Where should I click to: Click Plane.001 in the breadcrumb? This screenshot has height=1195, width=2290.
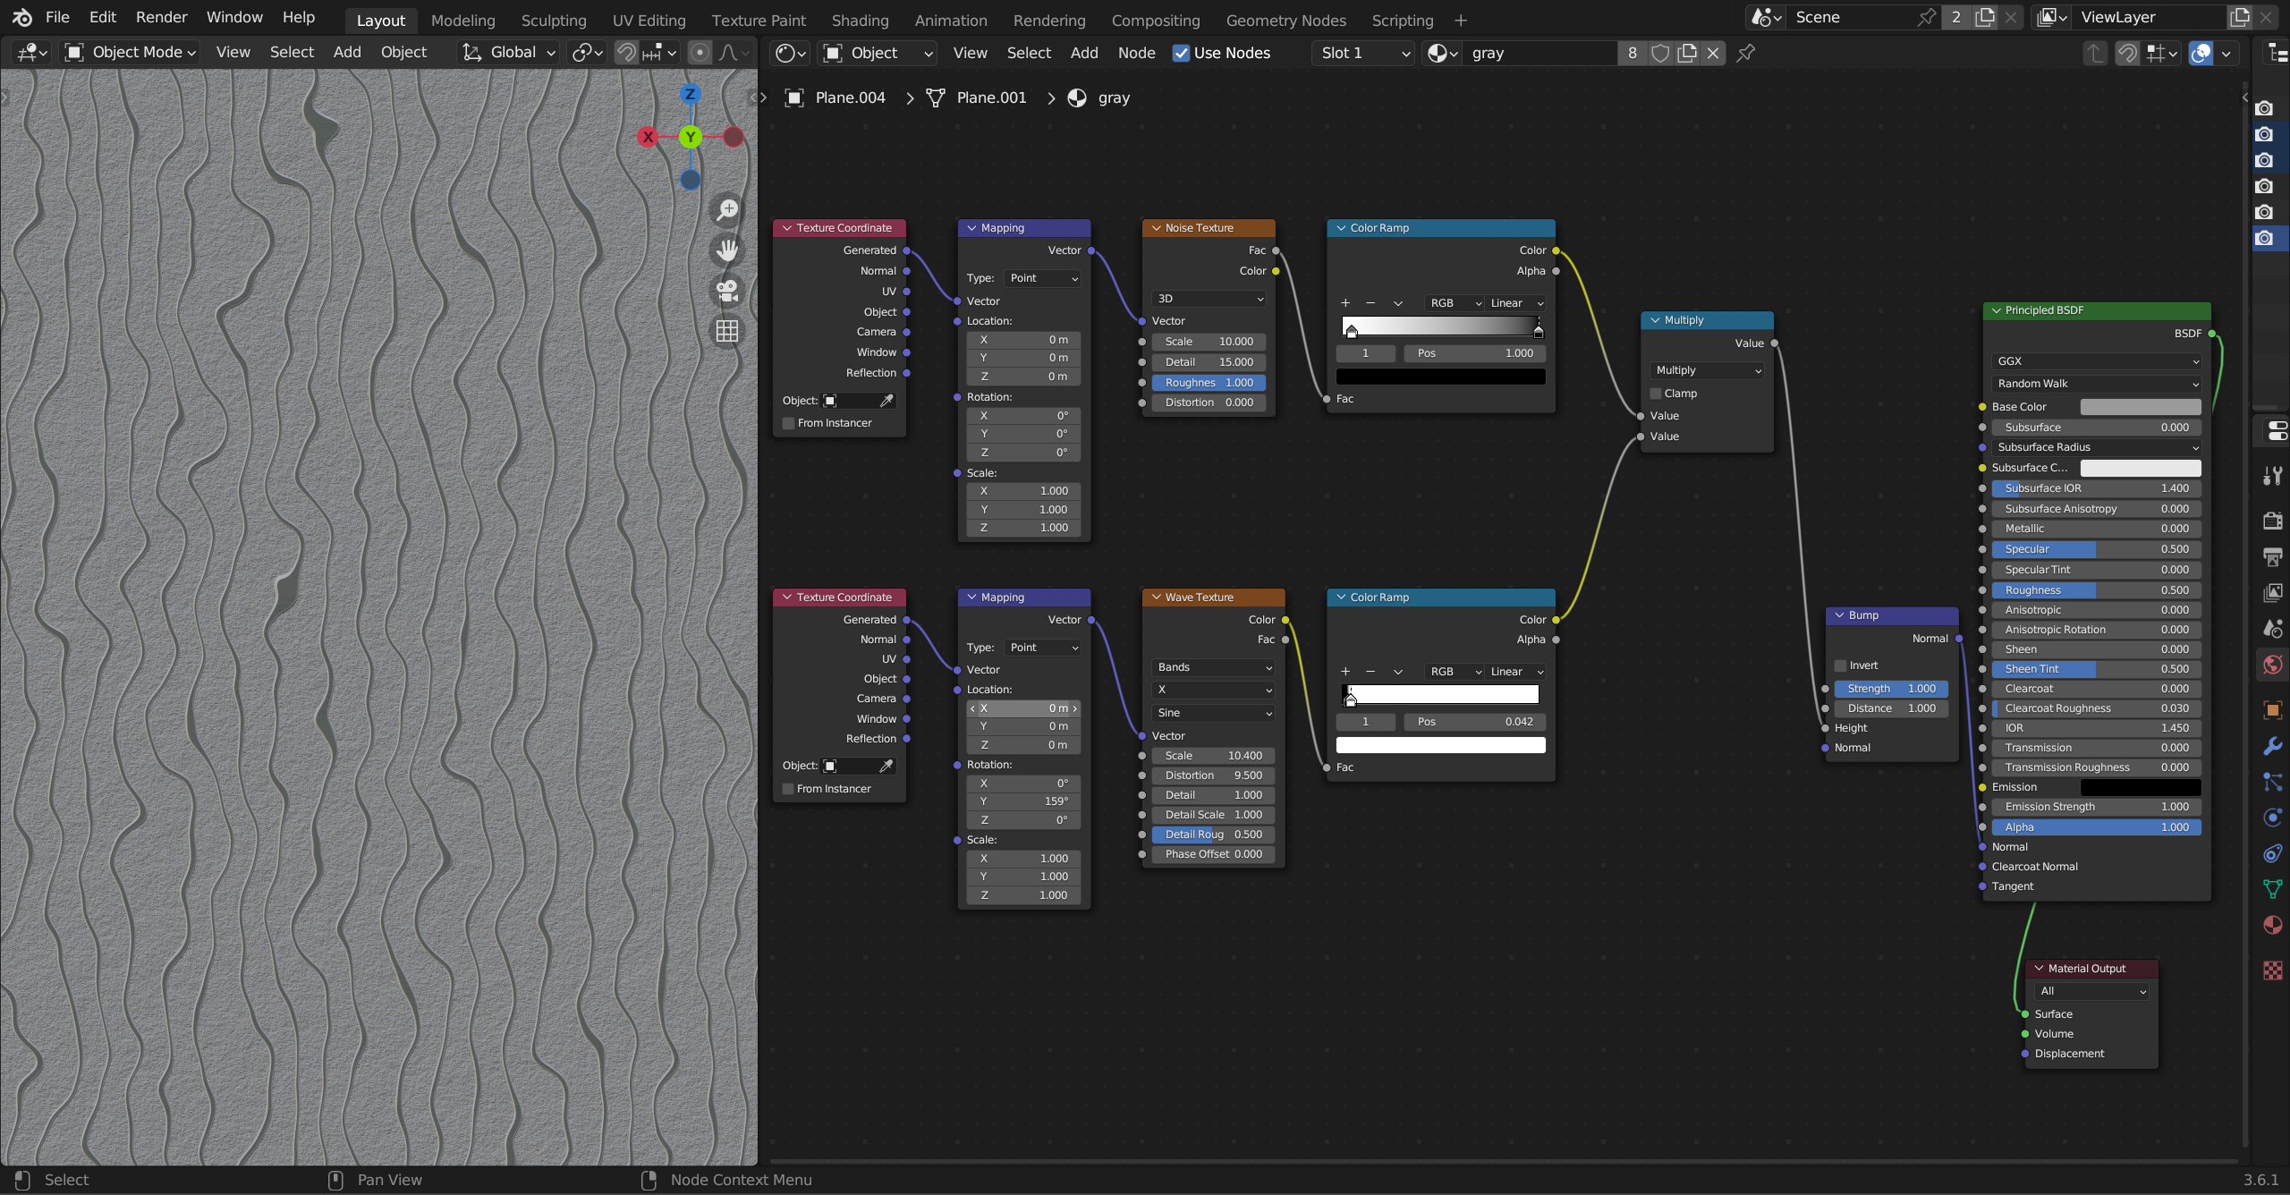click(990, 97)
